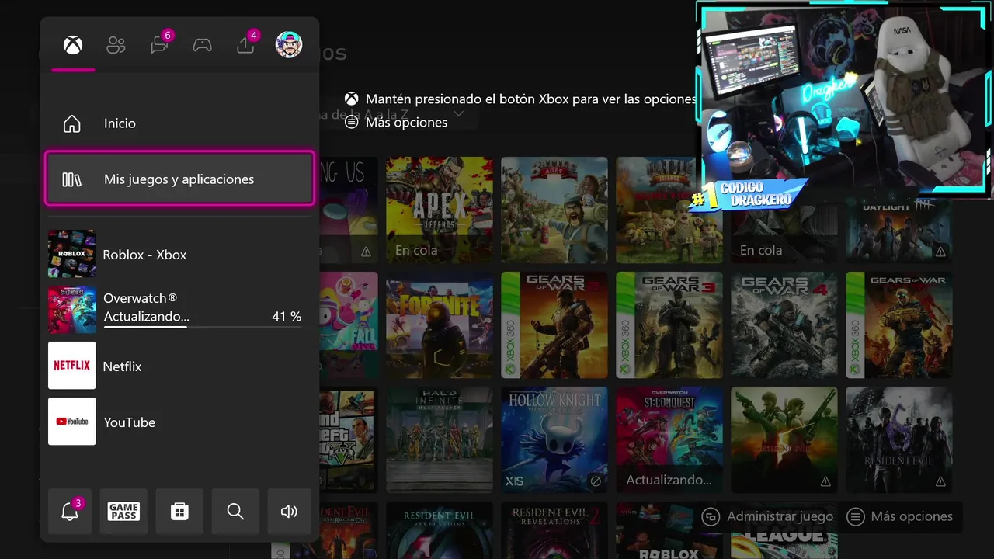Switch to the controller Game activity tab

click(x=203, y=45)
